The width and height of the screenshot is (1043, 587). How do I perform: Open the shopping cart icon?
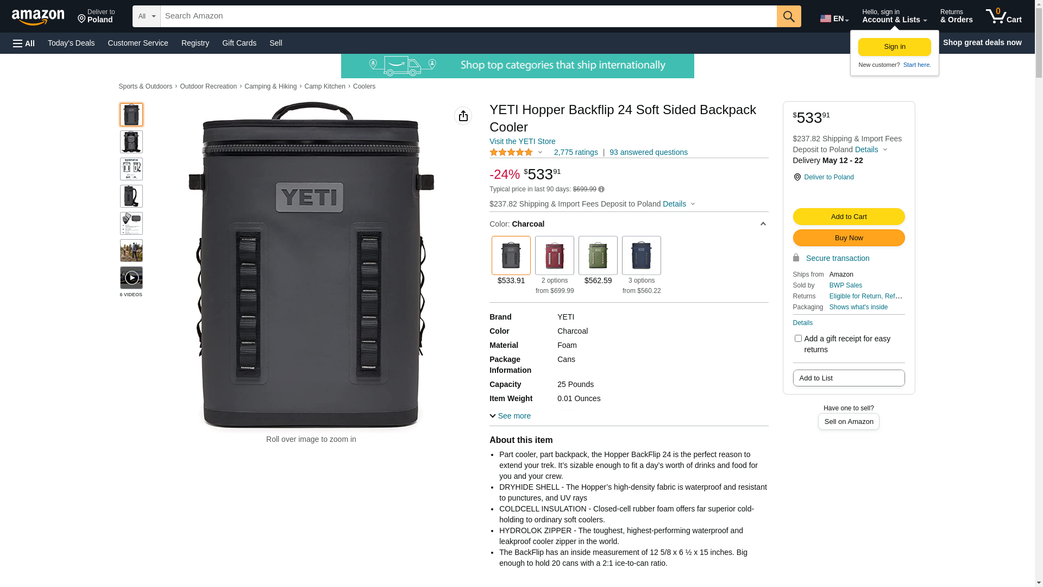[1003, 16]
